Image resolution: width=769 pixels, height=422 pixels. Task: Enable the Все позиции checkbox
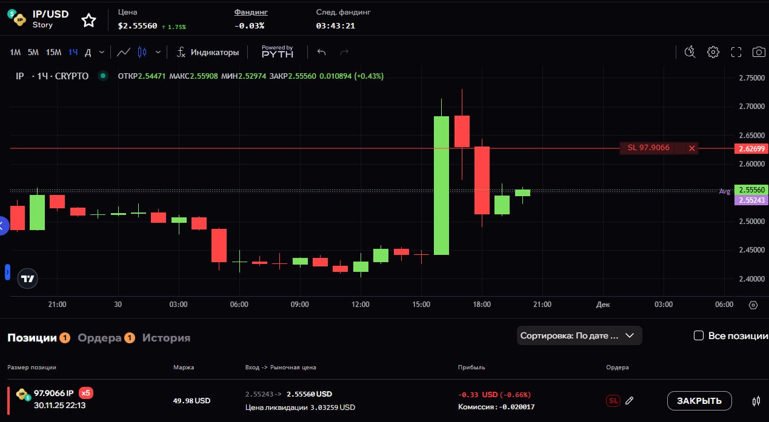tap(699, 335)
